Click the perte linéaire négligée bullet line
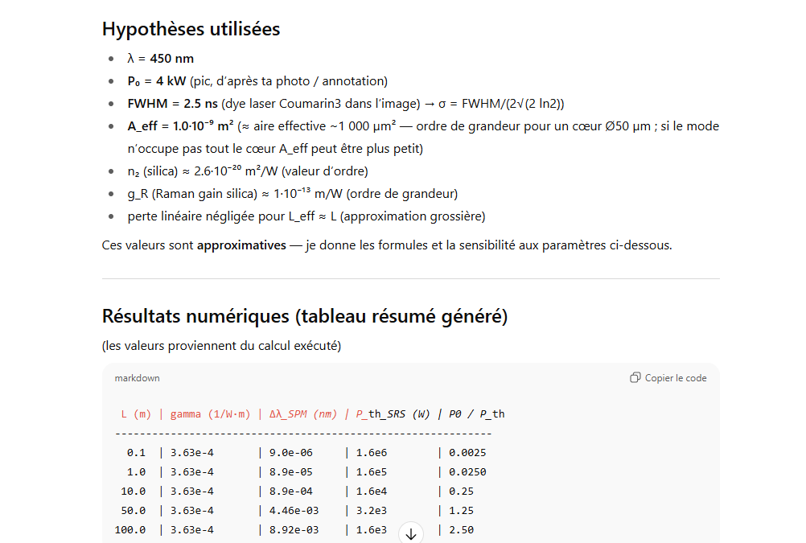This screenshot has height=543, width=806. (306, 216)
